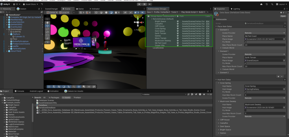
Task: Enable the Addressable checkbox
Action: pyautogui.click(x=215, y=20)
